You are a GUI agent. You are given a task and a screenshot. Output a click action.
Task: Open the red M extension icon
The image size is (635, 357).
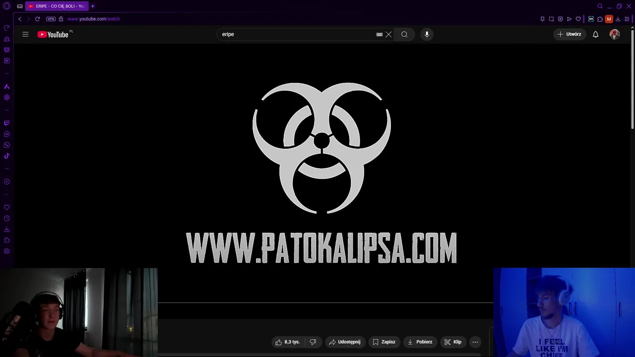pyautogui.click(x=609, y=19)
